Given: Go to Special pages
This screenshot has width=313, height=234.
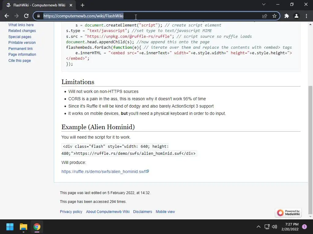Looking at the screenshot, I should click(20, 37).
